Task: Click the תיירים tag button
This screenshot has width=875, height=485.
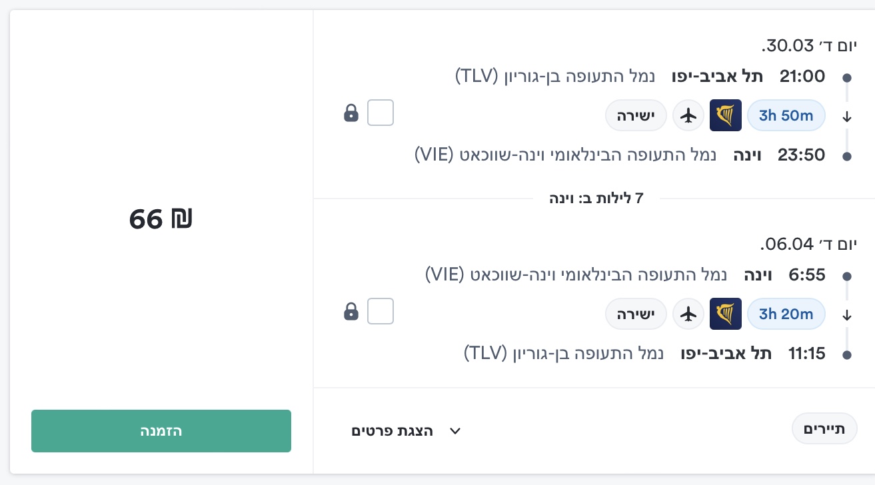Action: click(x=824, y=429)
